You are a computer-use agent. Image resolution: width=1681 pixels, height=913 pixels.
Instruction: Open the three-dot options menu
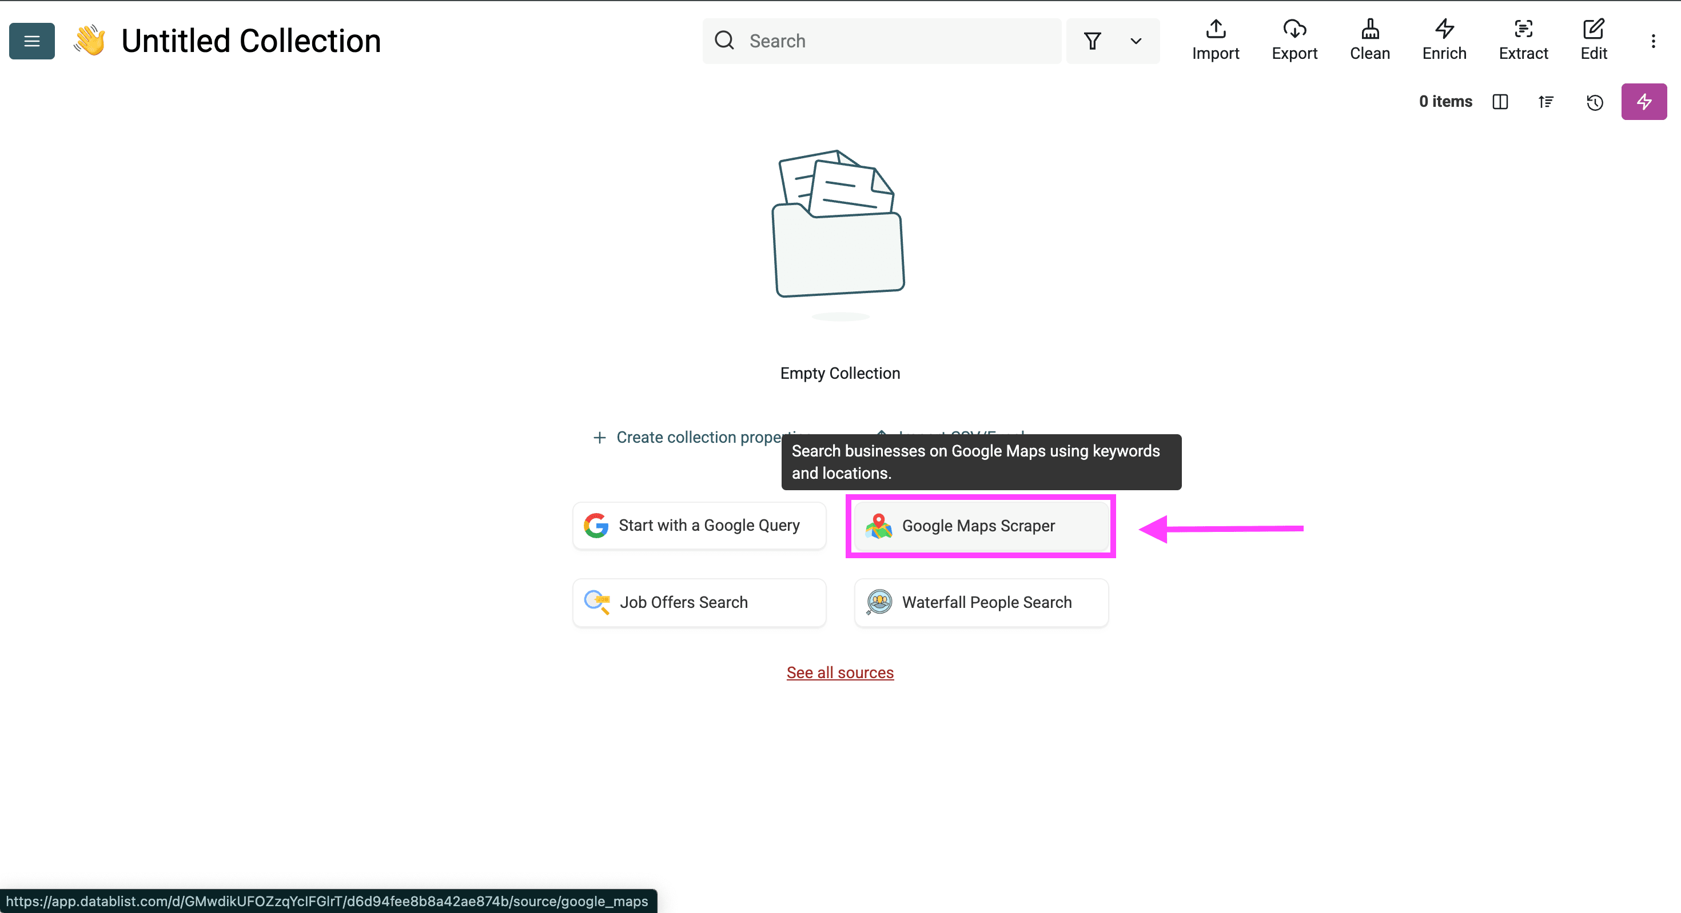tap(1654, 41)
